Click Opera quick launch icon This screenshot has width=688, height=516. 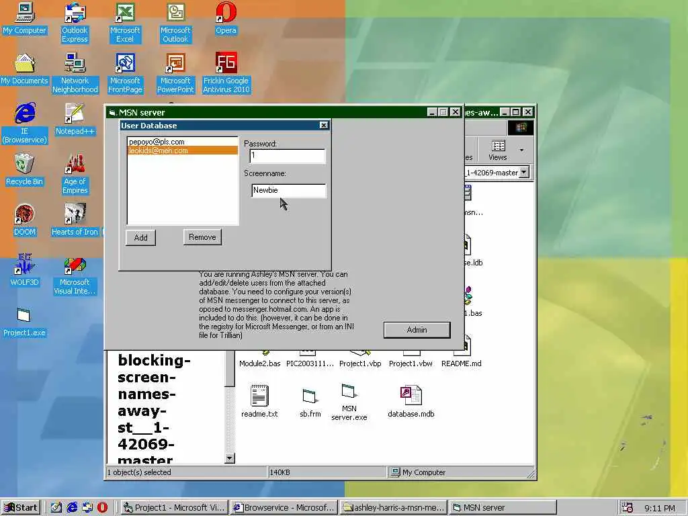102,507
